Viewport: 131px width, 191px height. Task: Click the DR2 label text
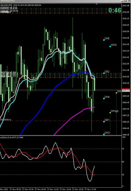click(x=107, y=72)
